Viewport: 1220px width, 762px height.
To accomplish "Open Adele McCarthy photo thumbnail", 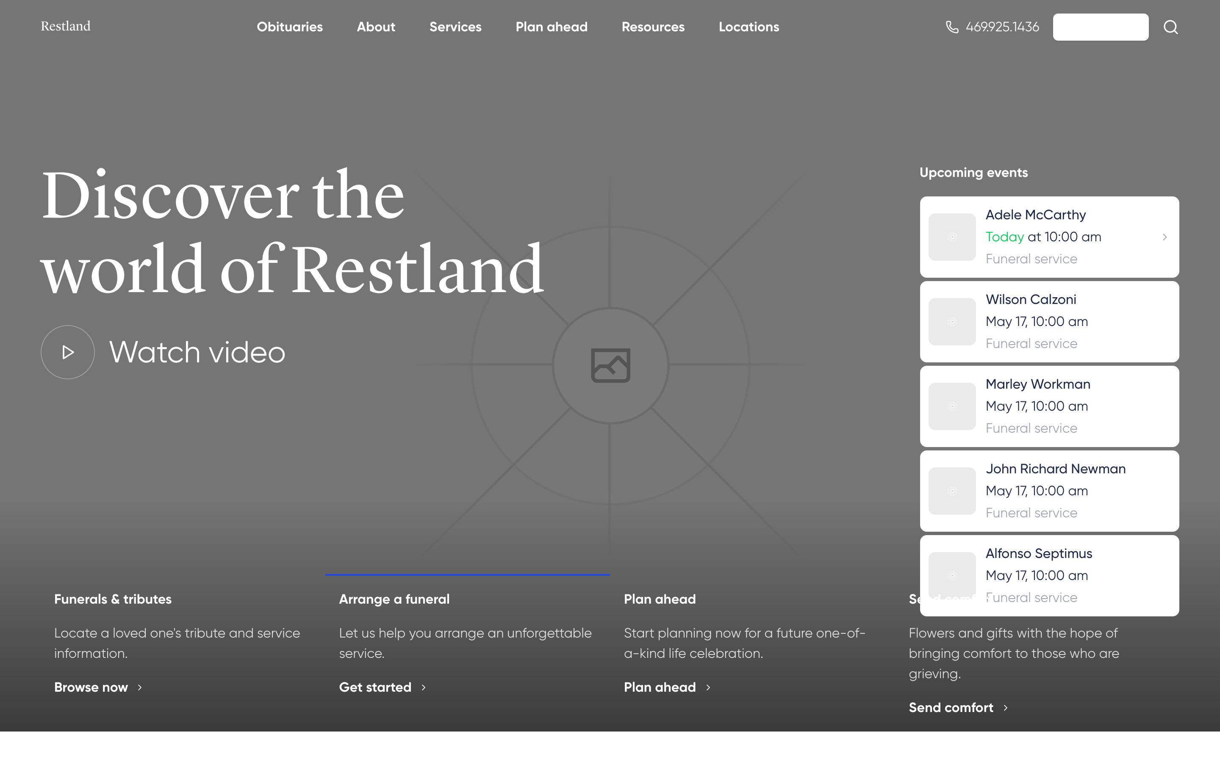I will 952,237.
